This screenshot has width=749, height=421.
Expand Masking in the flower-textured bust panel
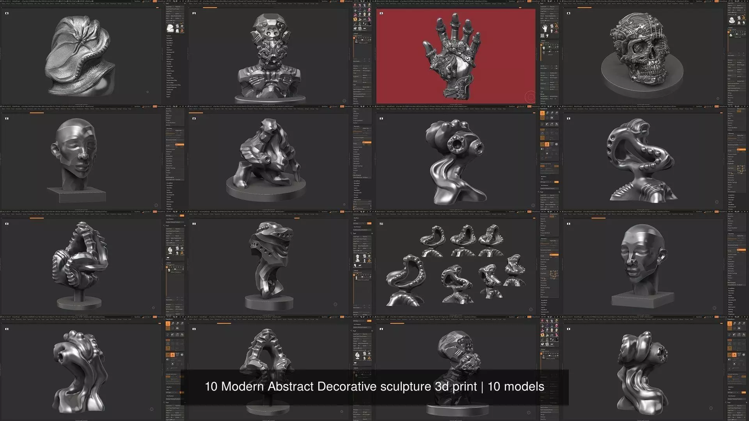click(x=169, y=62)
